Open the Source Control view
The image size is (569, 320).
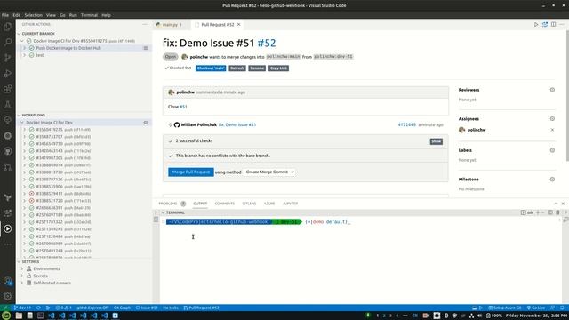[8, 58]
